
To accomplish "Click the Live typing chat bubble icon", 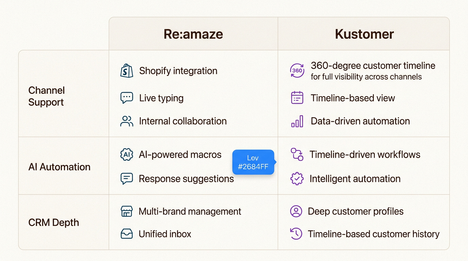I will tap(127, 98).
